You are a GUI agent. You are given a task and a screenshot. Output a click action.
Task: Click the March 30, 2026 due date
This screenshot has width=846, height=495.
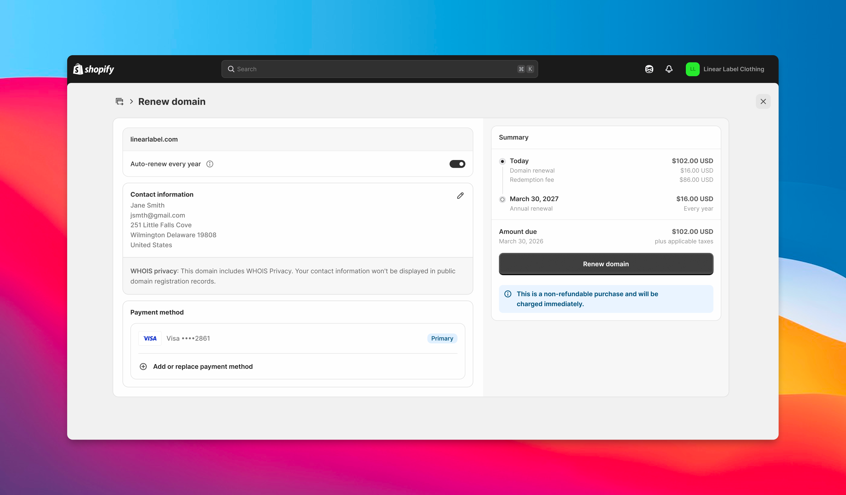(x=521, y=242)
